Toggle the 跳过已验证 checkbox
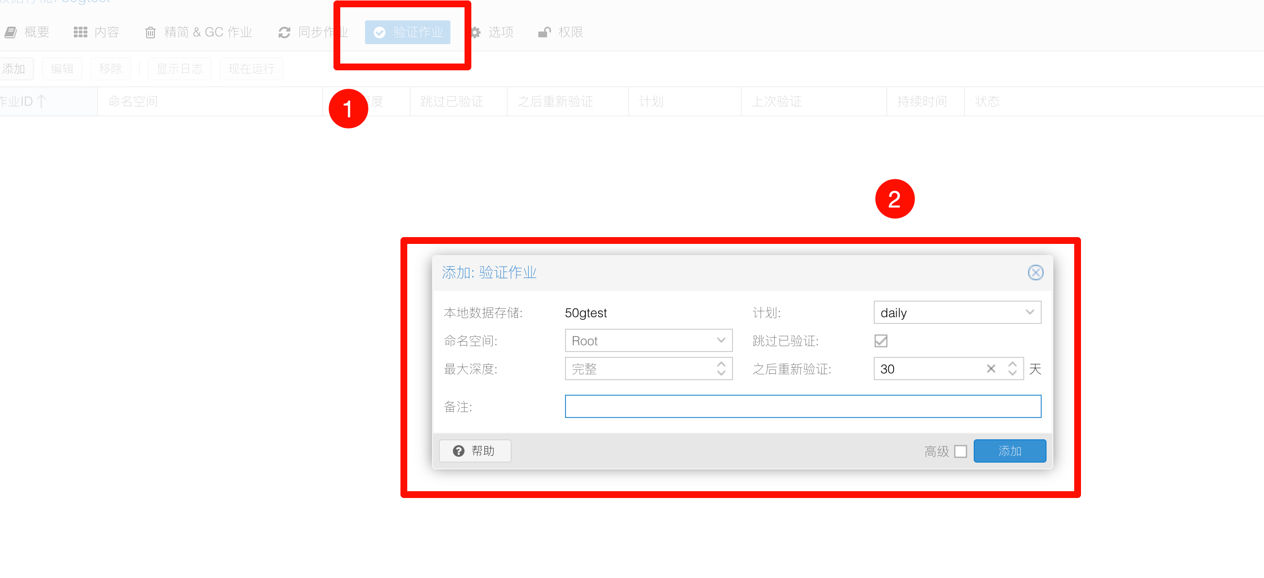1264x578 pixels. click(x=881, y=341)
